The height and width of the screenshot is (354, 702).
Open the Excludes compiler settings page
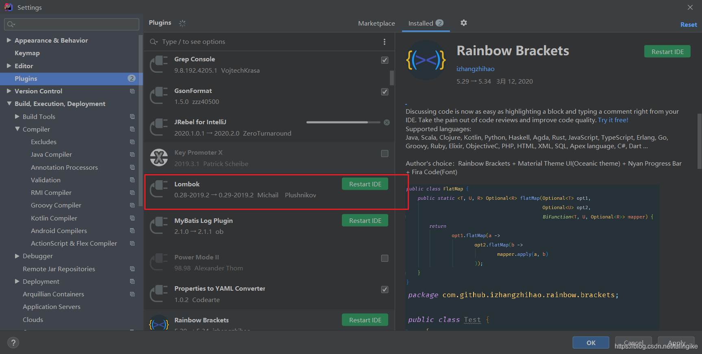[43, 142]
